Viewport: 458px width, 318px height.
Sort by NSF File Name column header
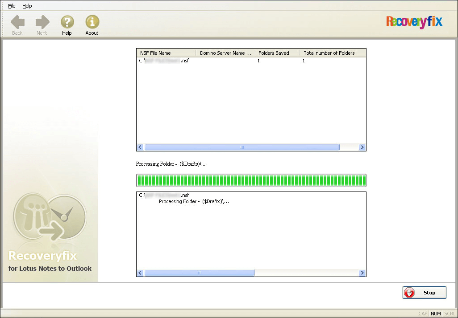tap(166, 53)
